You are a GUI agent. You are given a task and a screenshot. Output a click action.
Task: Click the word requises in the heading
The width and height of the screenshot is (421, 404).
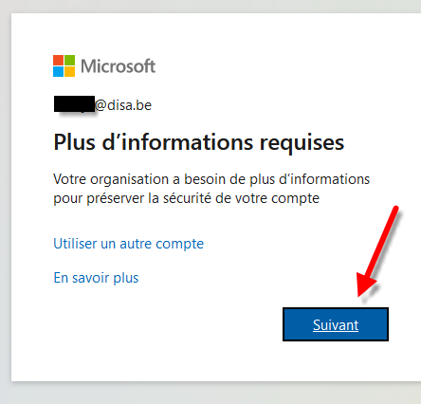[x=302, y=144]
